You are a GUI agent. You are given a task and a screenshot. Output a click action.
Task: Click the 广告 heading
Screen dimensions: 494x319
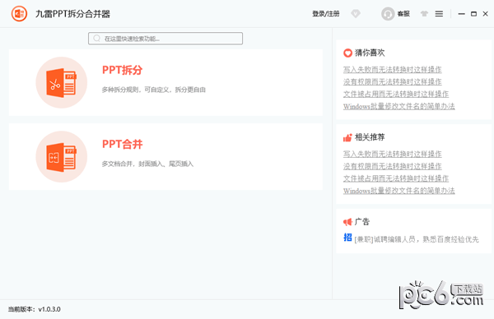(x=362, y=222)
